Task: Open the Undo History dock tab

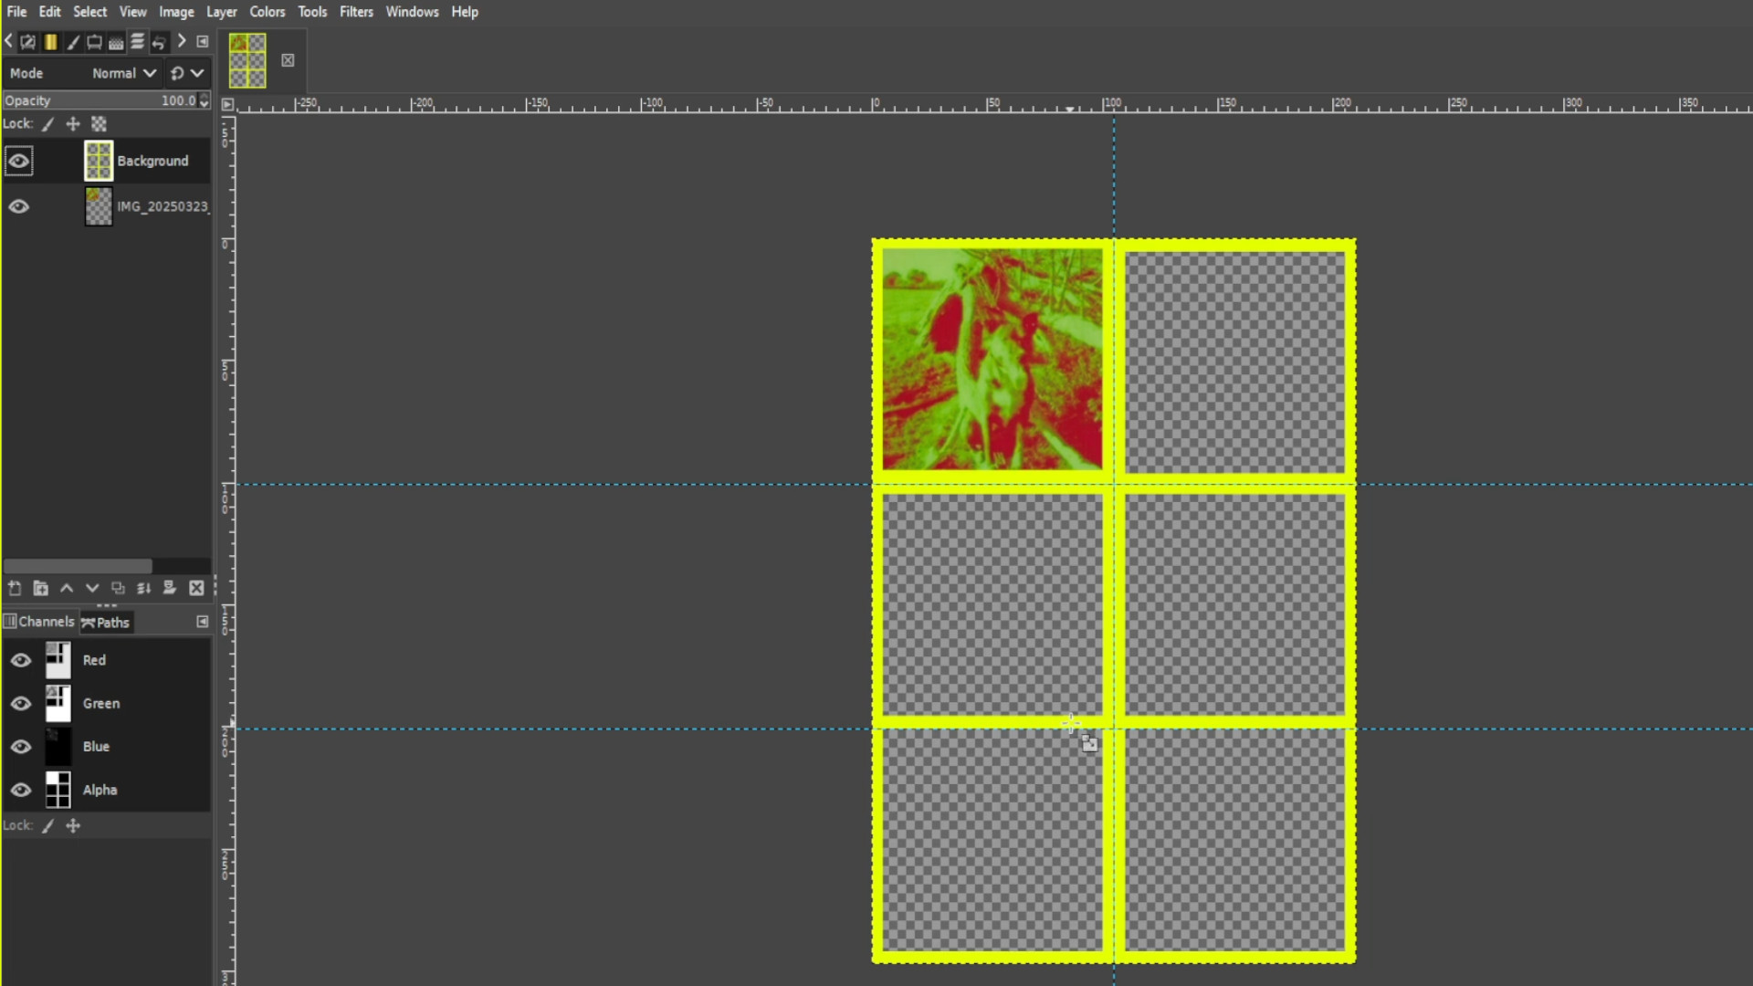Action: point(159,42)
